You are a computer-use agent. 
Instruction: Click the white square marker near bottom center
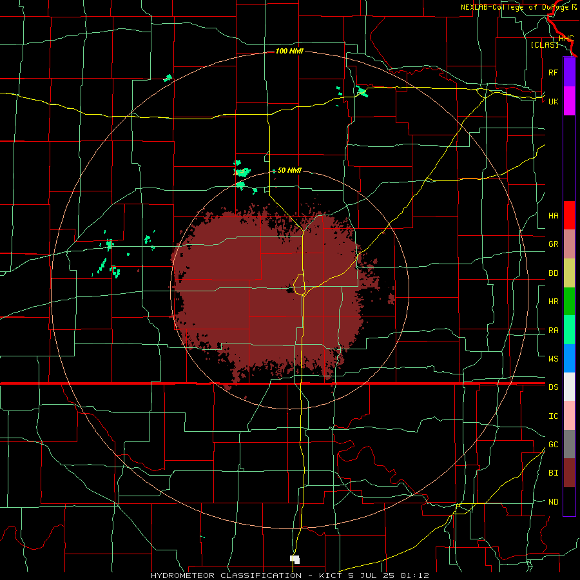coord(295,559)
